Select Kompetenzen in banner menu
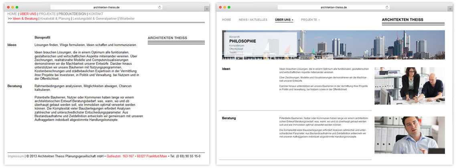This screenshot has height=168, width=457. click(237, 46)
